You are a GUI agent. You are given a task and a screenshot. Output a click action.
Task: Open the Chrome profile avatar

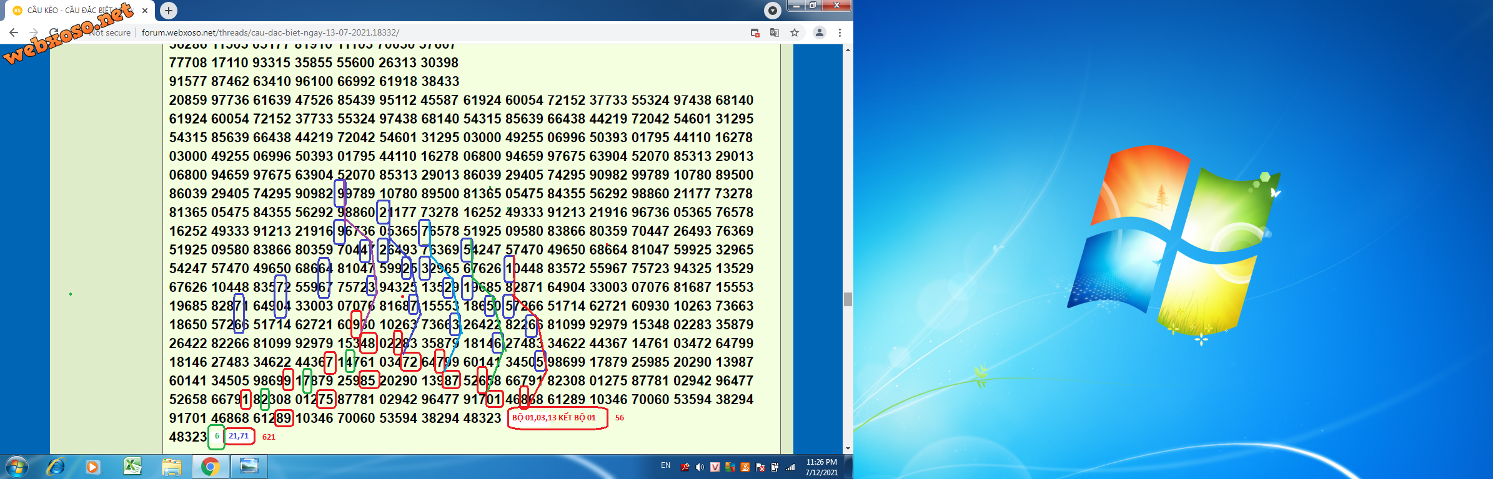coord(820,32)
